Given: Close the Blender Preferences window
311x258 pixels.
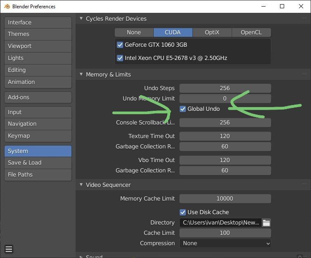Looking at the screenshot, I should click(301, 6).
